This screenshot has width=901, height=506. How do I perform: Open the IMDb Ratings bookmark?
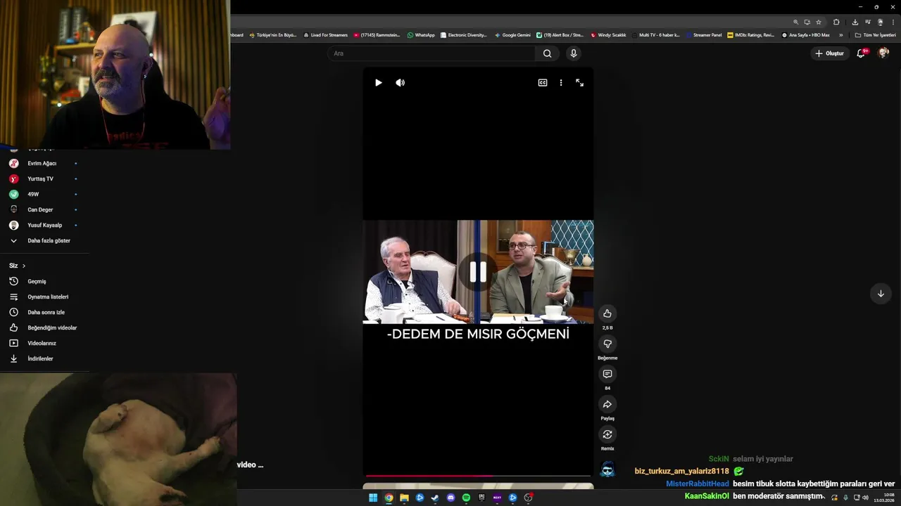[x=750, y=34]
